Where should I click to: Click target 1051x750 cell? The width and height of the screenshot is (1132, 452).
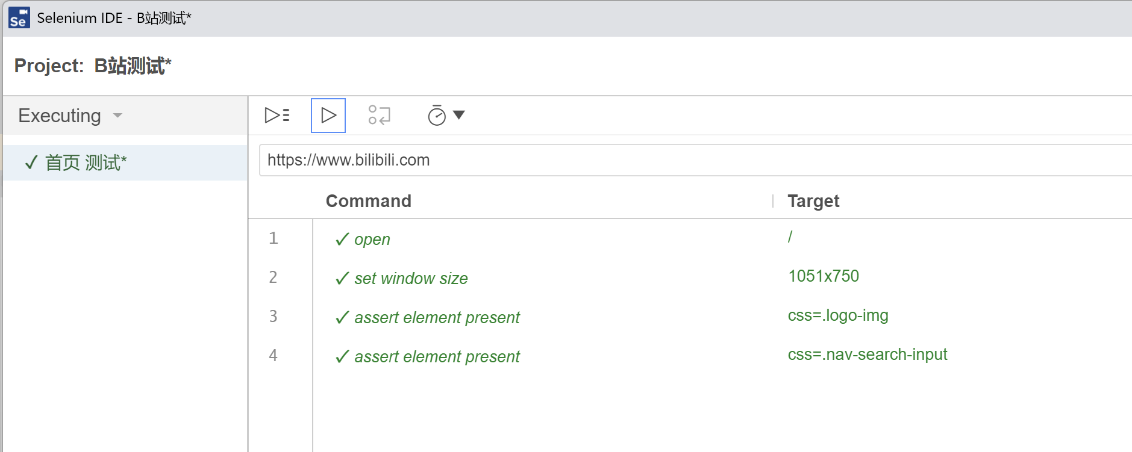[823, 276]
